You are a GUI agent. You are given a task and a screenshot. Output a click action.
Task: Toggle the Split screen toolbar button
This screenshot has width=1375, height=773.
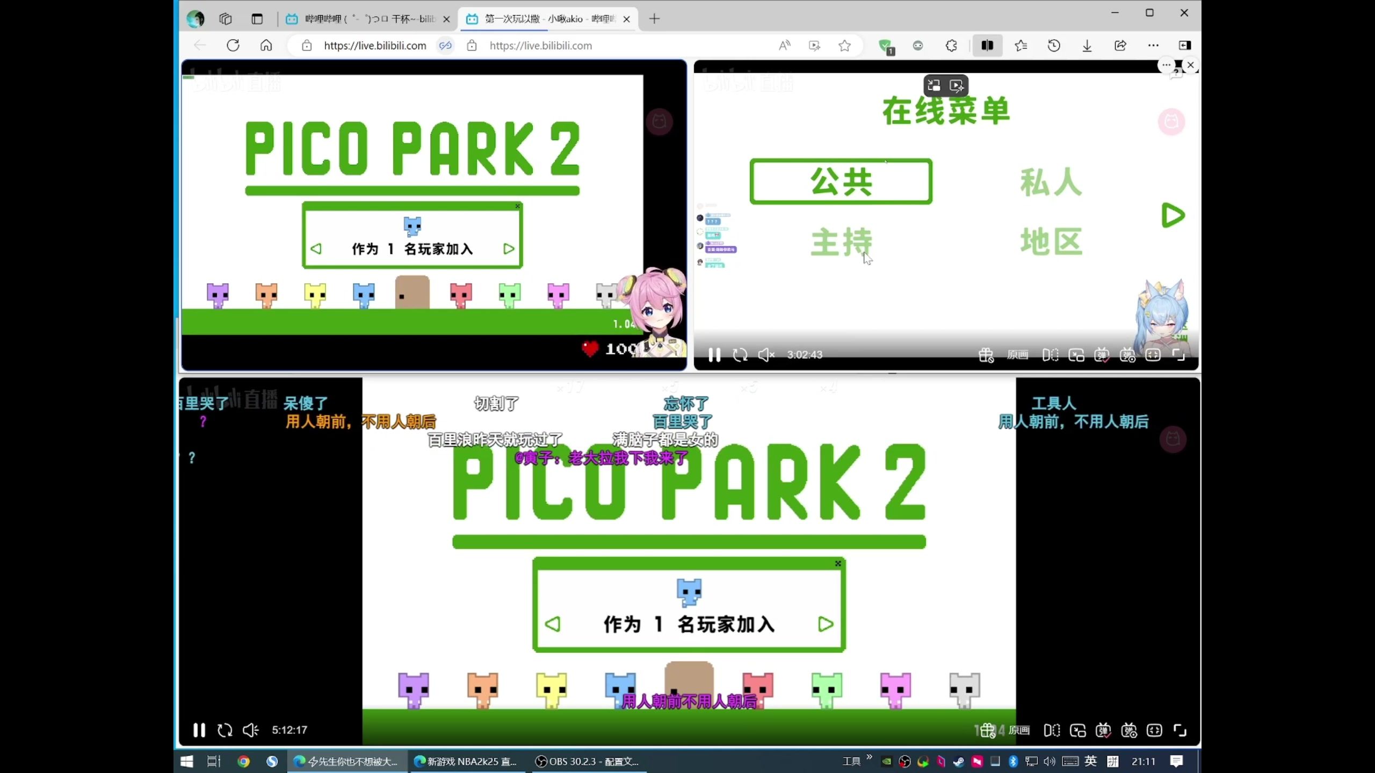987,46
